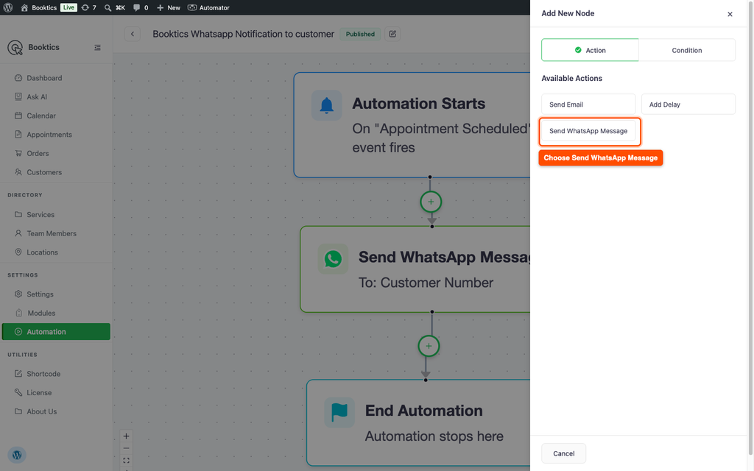This screenshot has width=754, height=471.
Task: Click the bell icon on Automation Starts node
Action: 326,105
